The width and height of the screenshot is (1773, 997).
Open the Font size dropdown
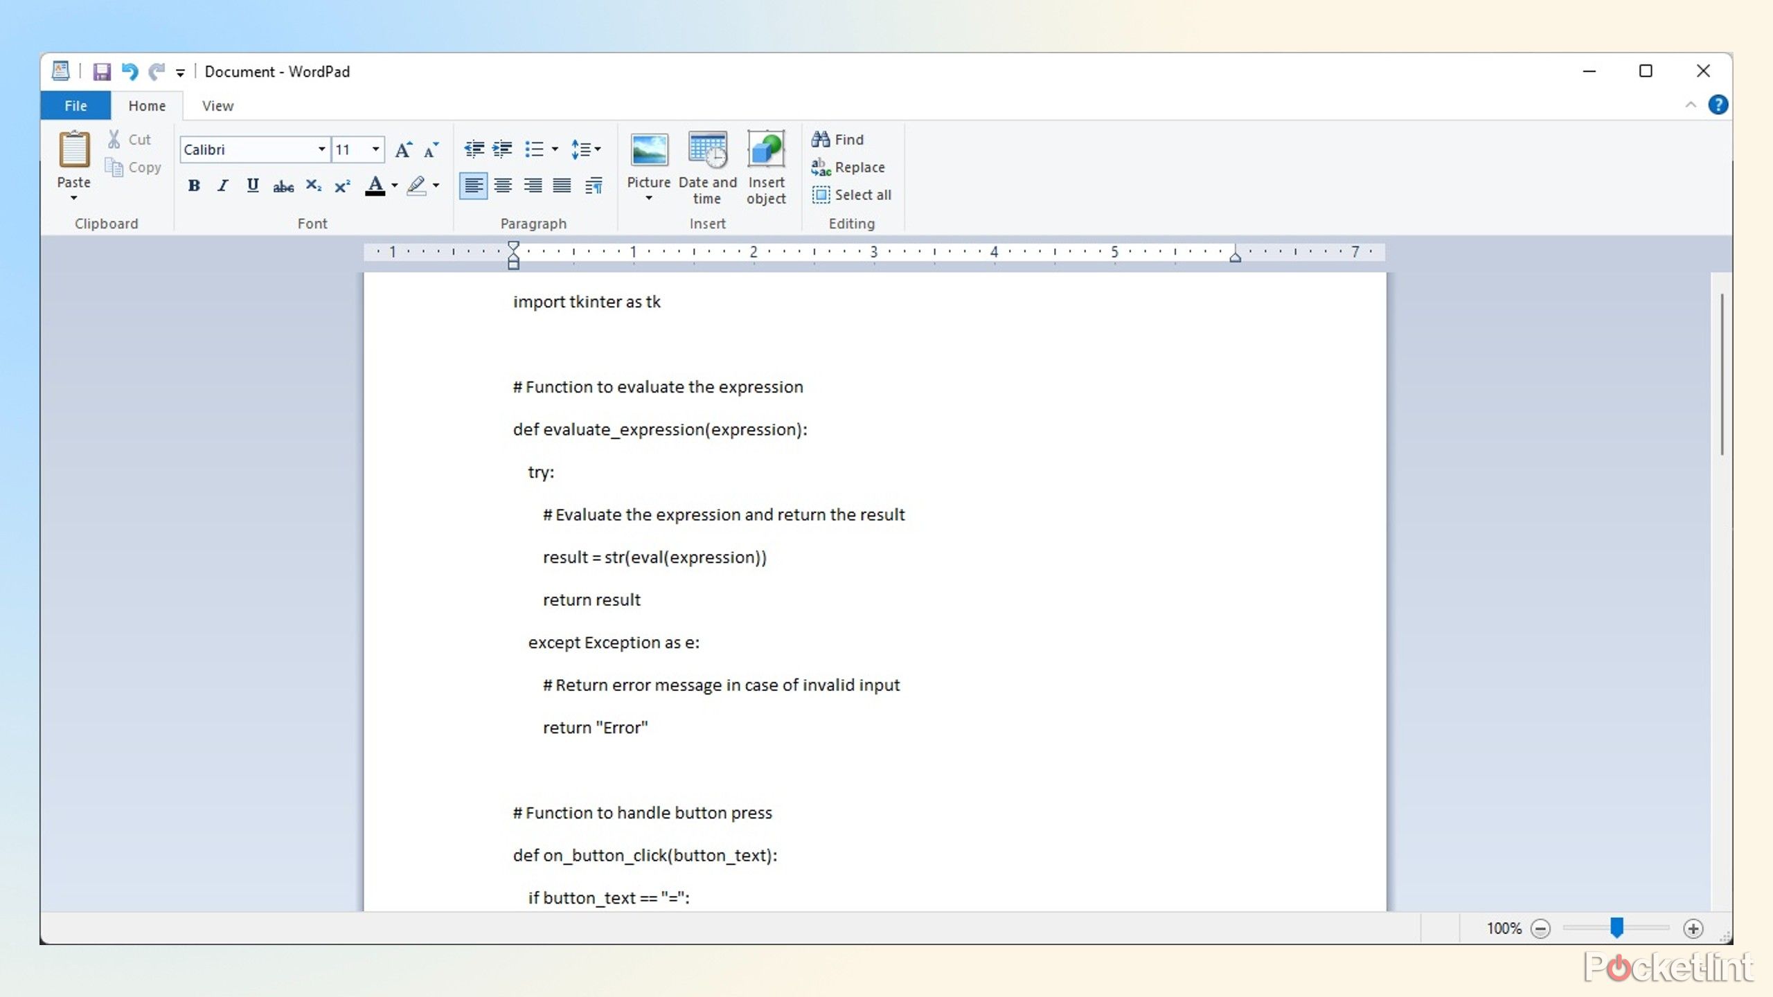click(374, 149)
